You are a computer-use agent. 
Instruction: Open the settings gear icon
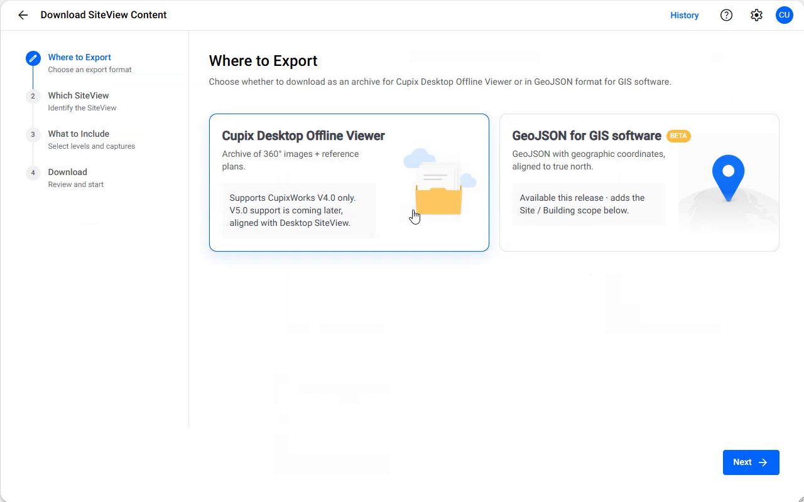point(756,15)
